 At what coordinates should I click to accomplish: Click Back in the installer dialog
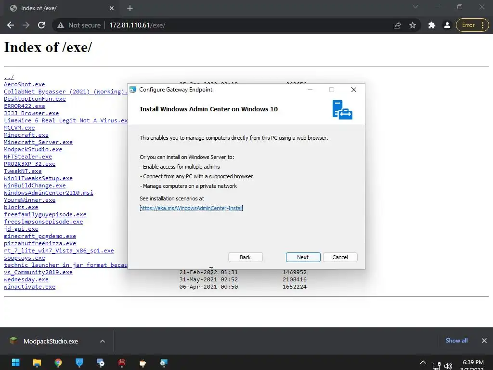pos(245,257)
